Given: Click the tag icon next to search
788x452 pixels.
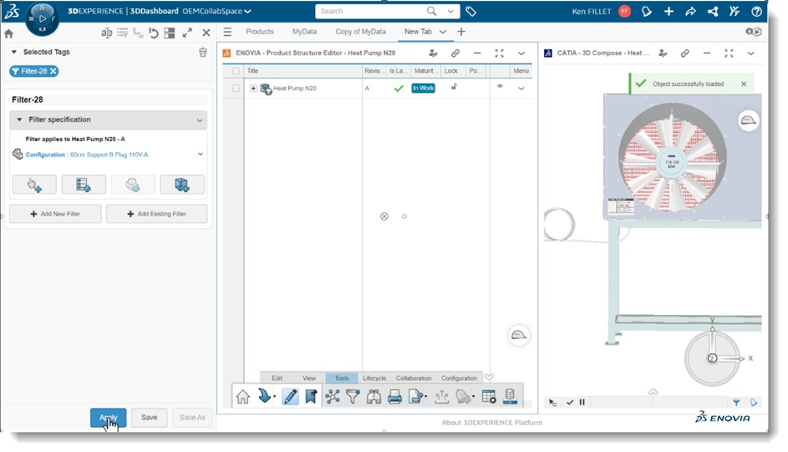Looking at the screenshot, I should 471,11.
